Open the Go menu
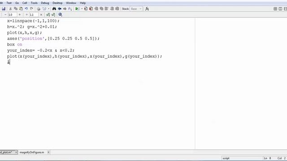Viewport: 287px width, 161px height. coord(17,3)
